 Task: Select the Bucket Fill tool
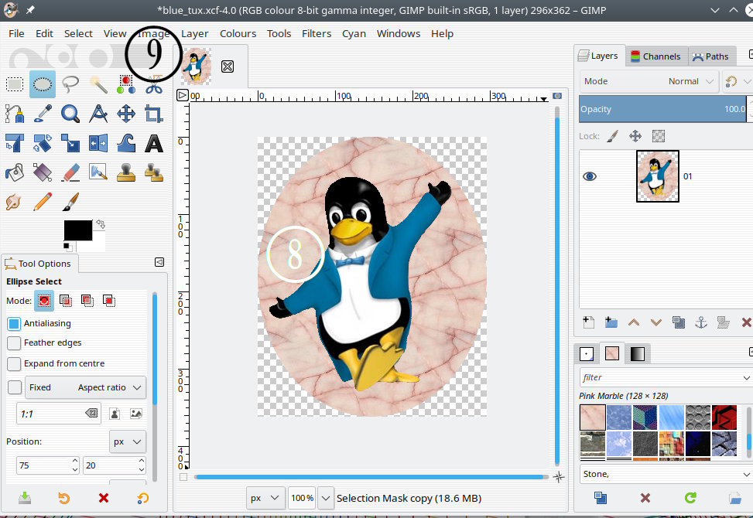click(x=15, y=172)
